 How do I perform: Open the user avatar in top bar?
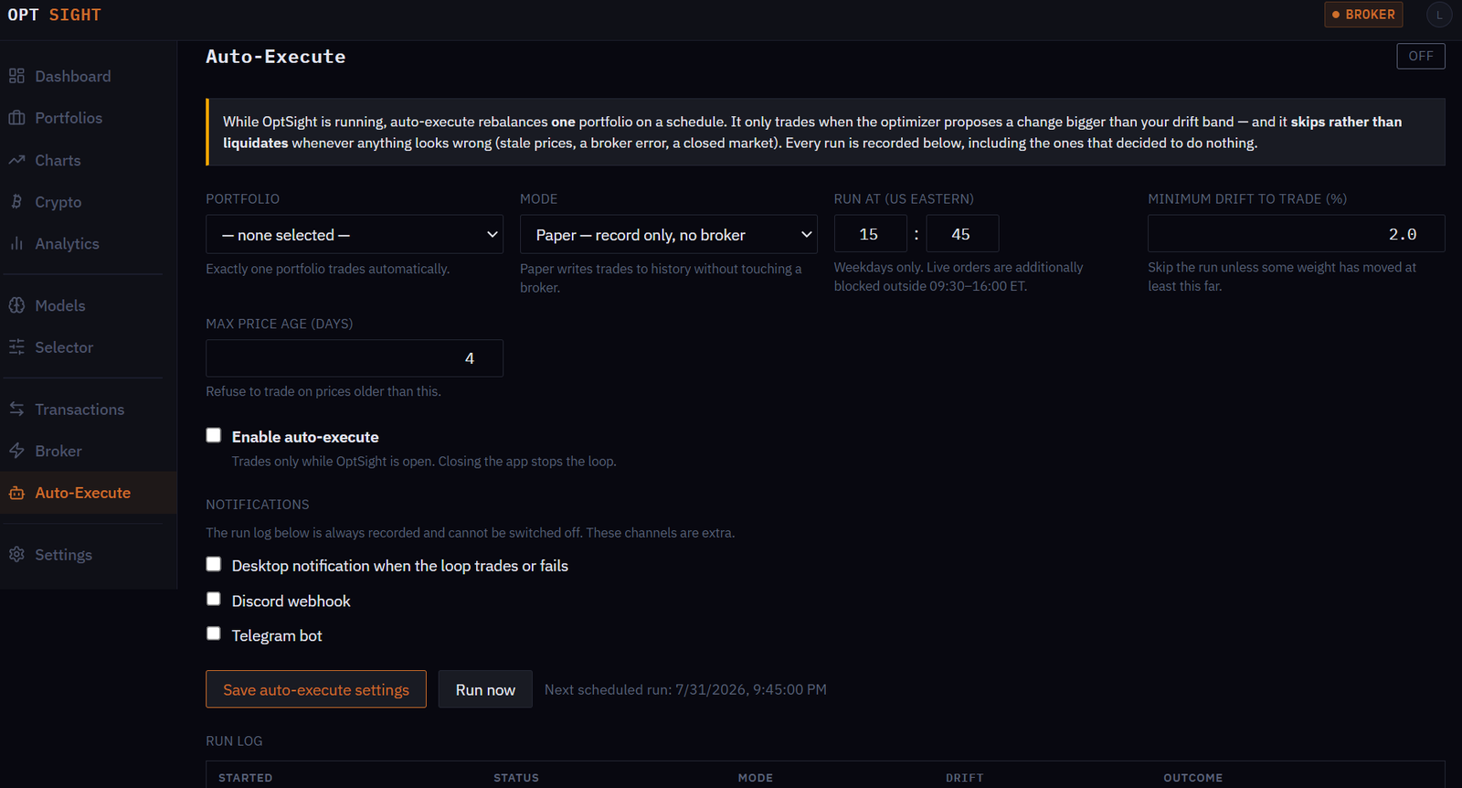1439,15
